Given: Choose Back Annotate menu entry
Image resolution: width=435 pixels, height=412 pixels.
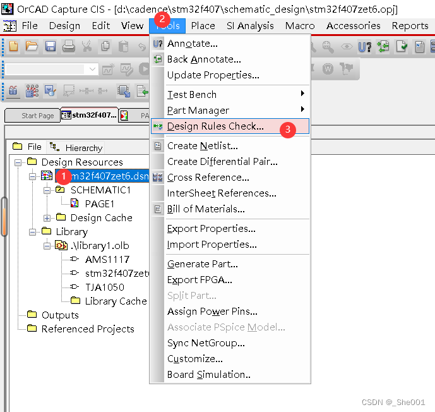Looking at the screenshot, I should tap(230, 59).
